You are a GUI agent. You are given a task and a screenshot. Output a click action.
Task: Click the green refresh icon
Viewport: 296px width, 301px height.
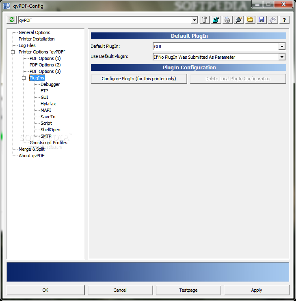[11, 20]
